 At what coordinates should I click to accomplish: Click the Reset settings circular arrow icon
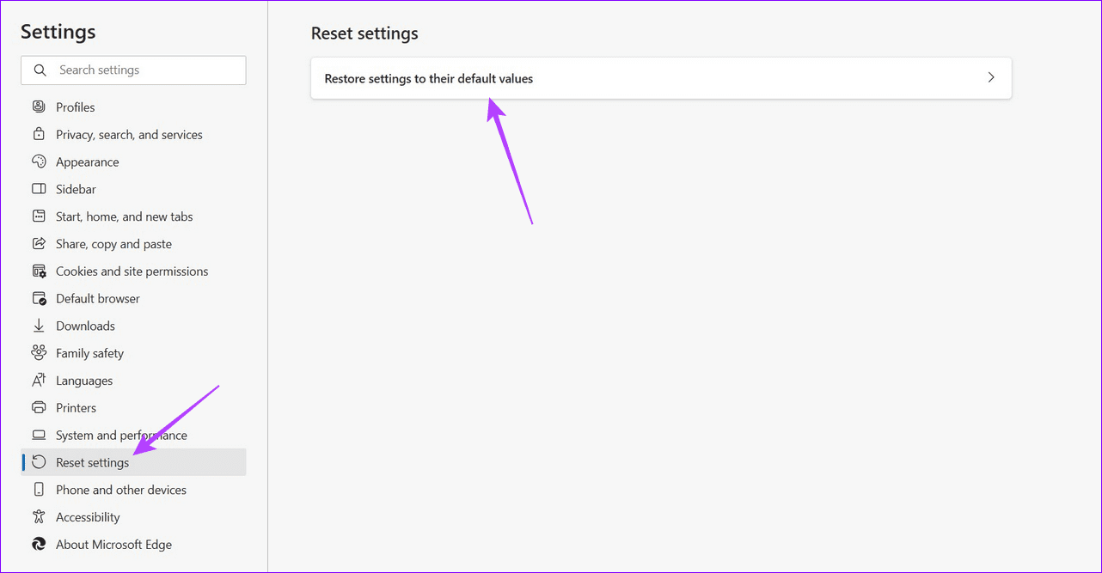[39, 461]
